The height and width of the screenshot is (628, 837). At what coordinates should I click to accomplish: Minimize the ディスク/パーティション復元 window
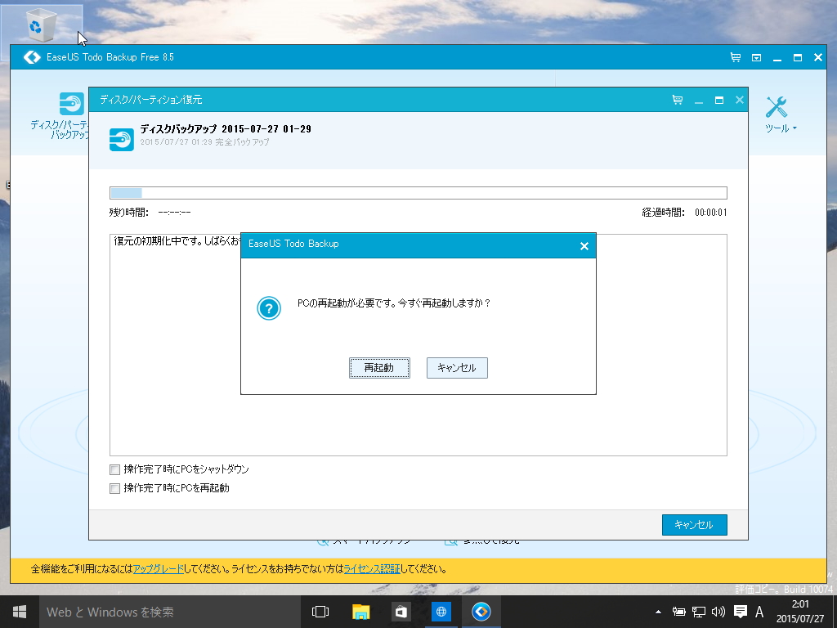pyautogui.click(x=699, y=100)
